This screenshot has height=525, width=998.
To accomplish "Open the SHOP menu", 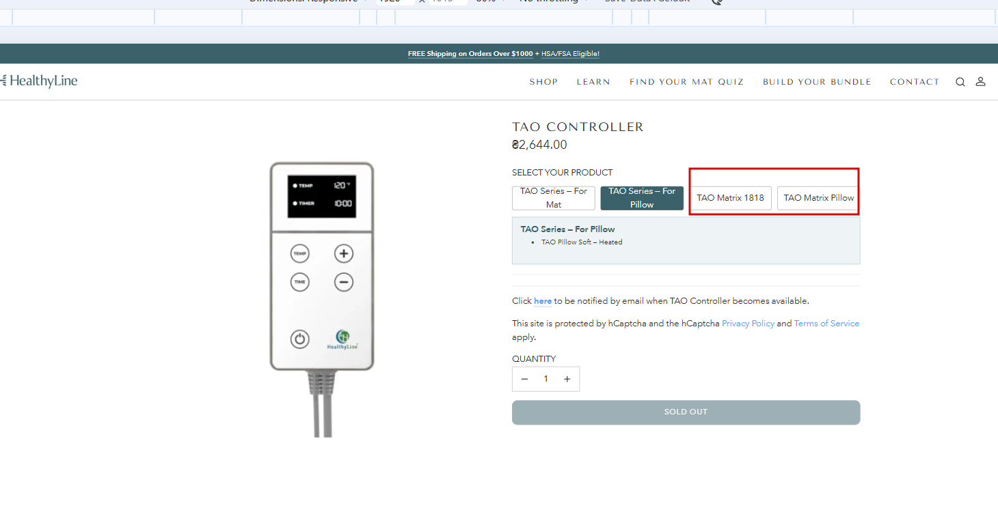I will [x=543, y=82].
